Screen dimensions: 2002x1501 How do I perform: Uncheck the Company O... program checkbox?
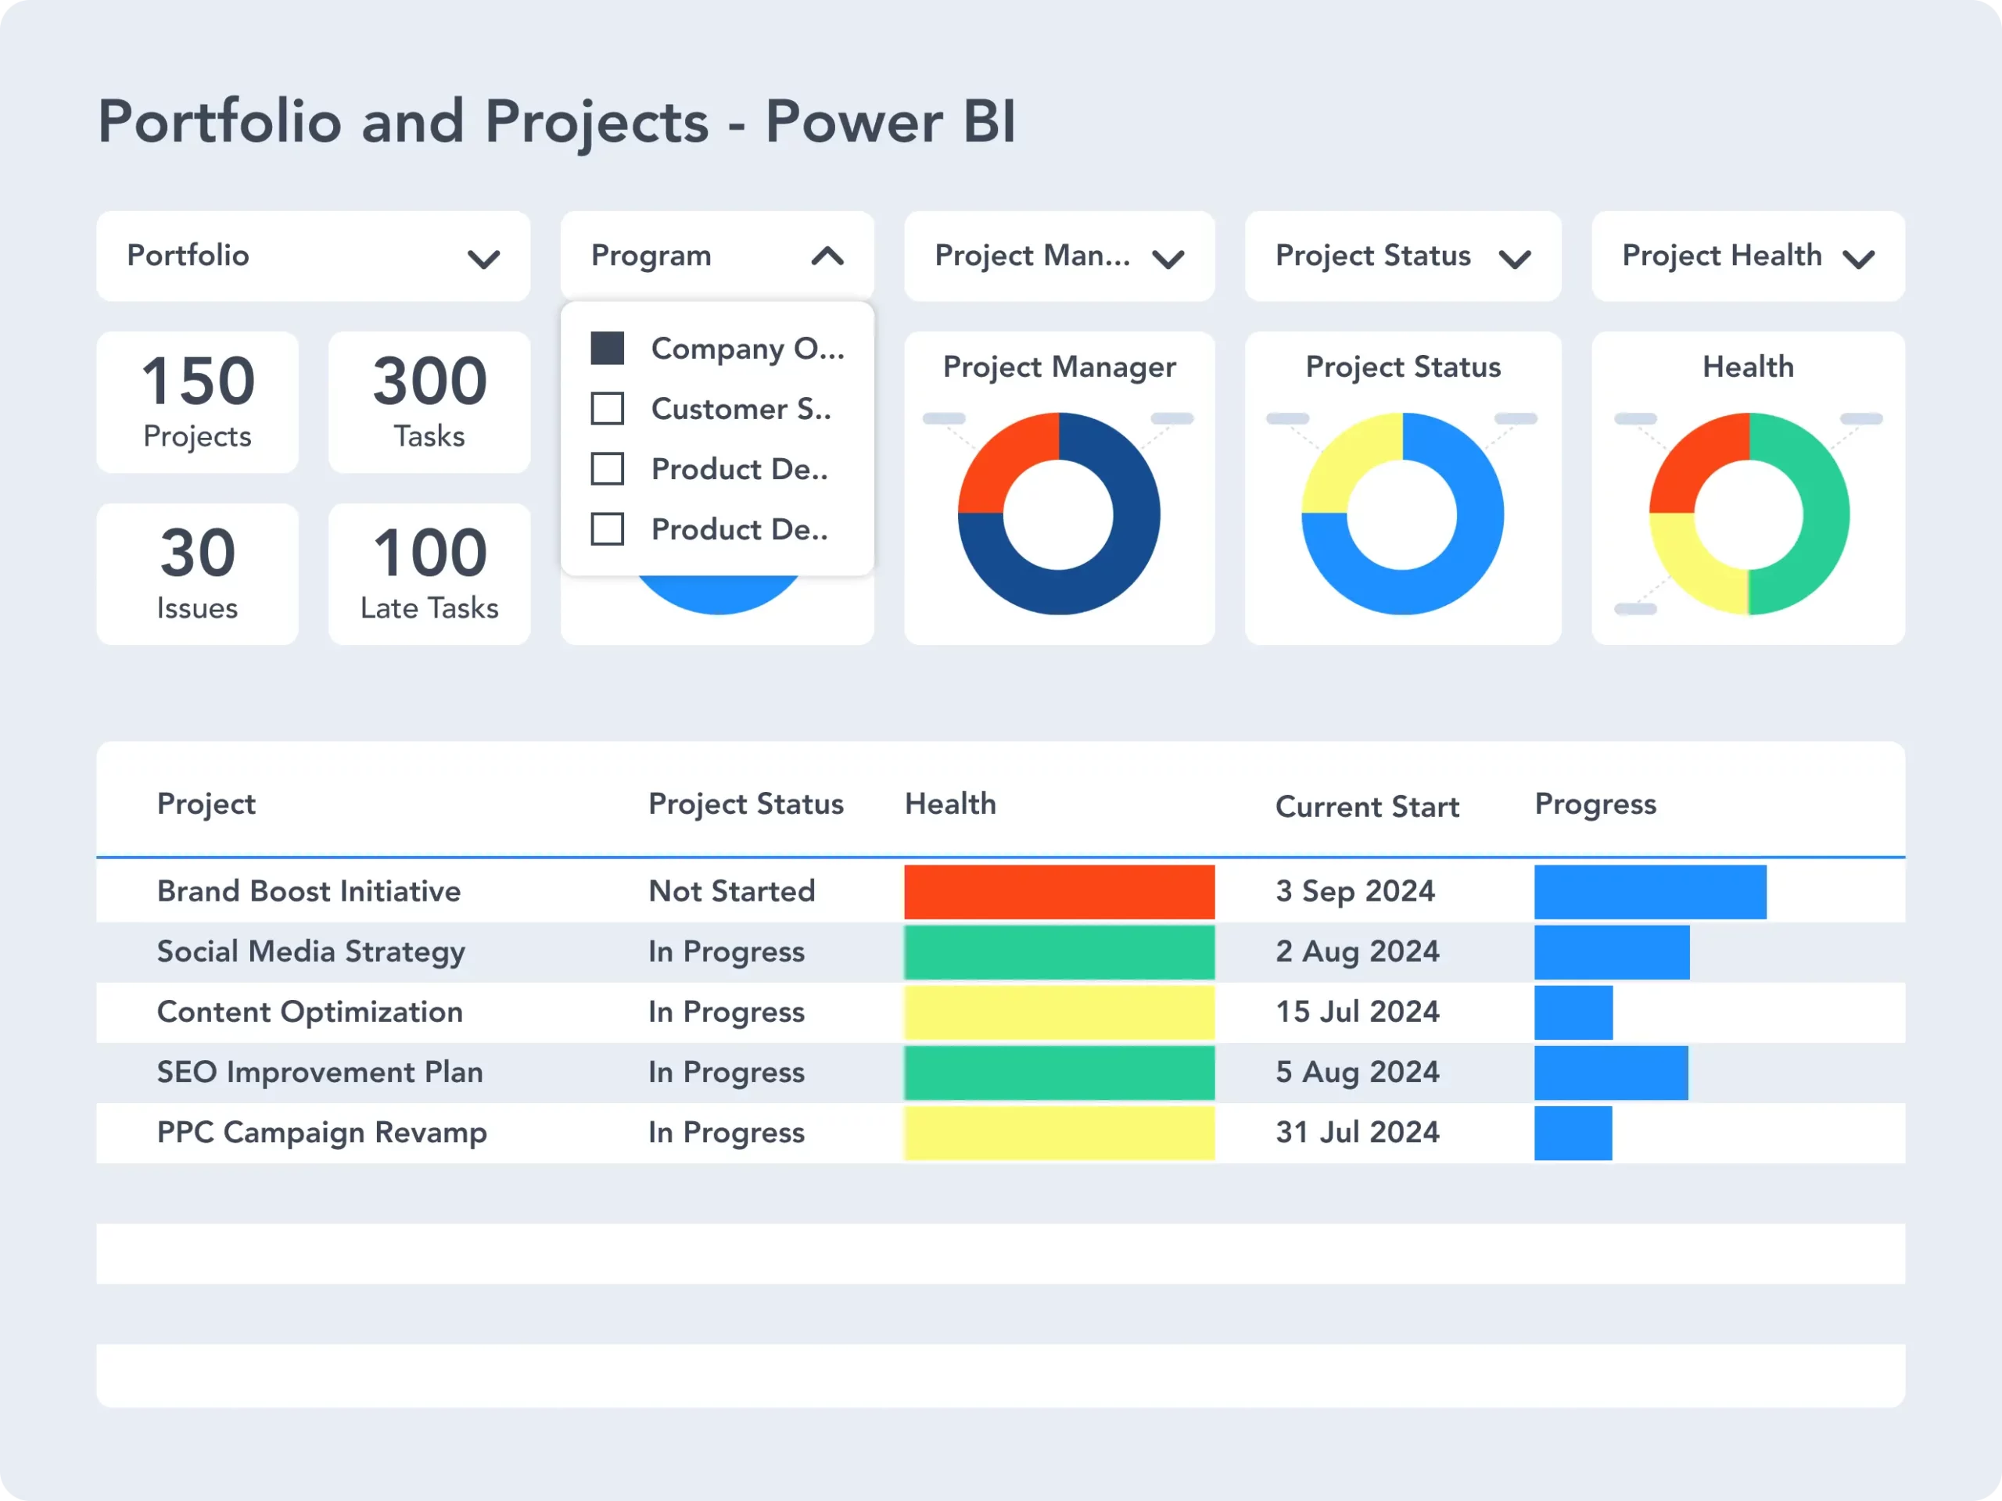(x=608, y=349)
